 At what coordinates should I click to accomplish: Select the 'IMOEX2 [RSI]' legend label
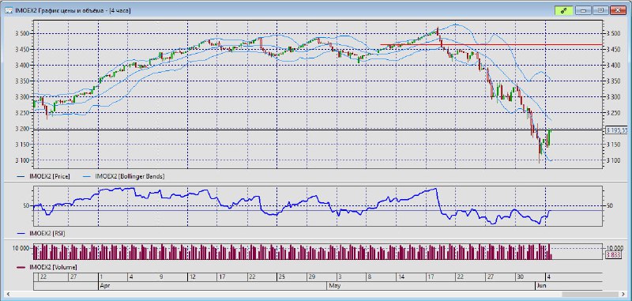pos(47,233)
